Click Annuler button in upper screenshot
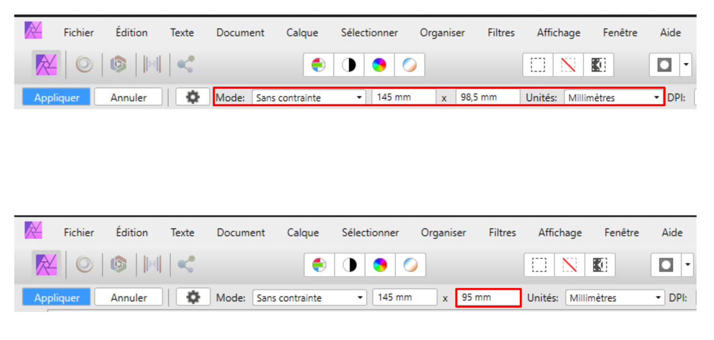 pos(128,97)
